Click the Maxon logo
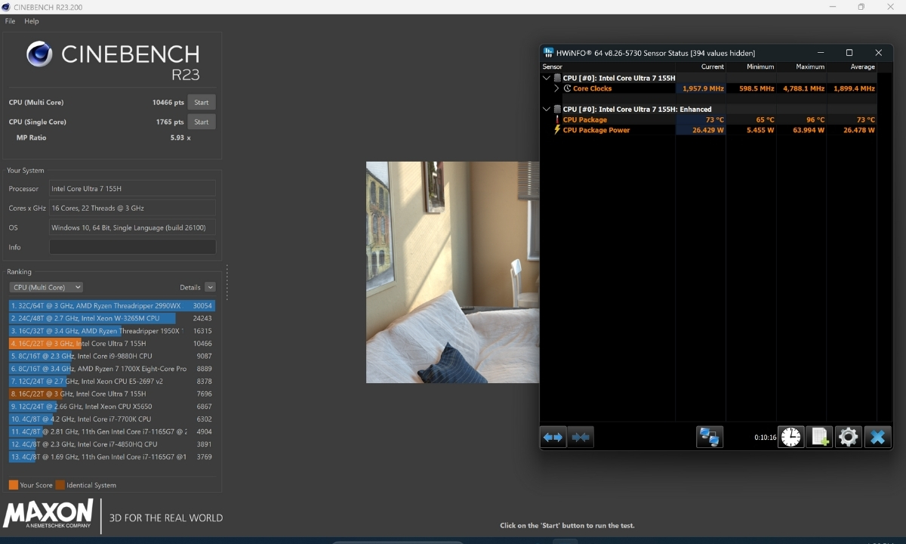Image resolution: width=906 pixels, height=544 pixels. point(48,514)
